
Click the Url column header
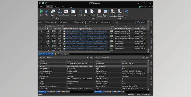[86, 26]
